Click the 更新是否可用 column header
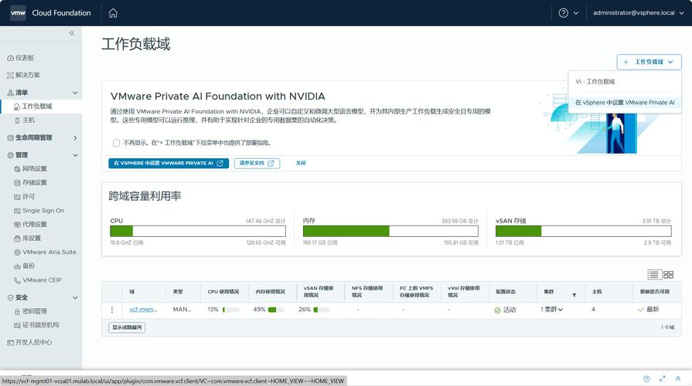Screen dimensions: 692x386 click(654, 292)
